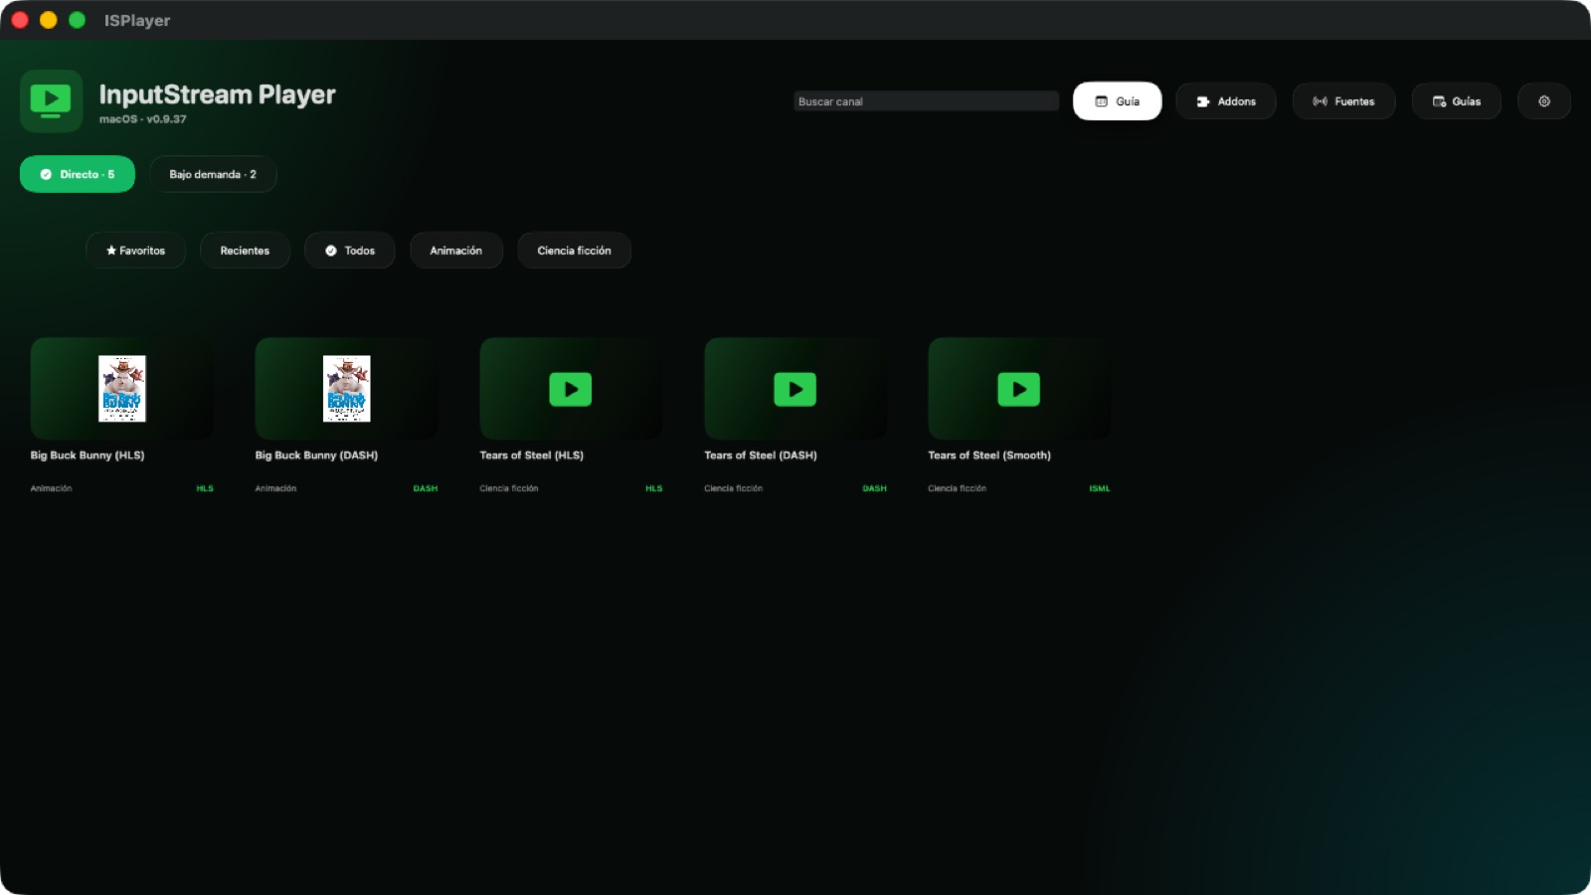Play Tears of Steel (HLS) green play icon
1591x895 pixels.
(x=571, y=389)
